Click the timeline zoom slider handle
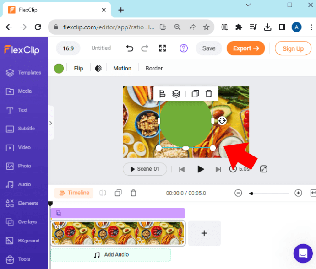Screen dimensions: 316x269 tap(251, 194)
